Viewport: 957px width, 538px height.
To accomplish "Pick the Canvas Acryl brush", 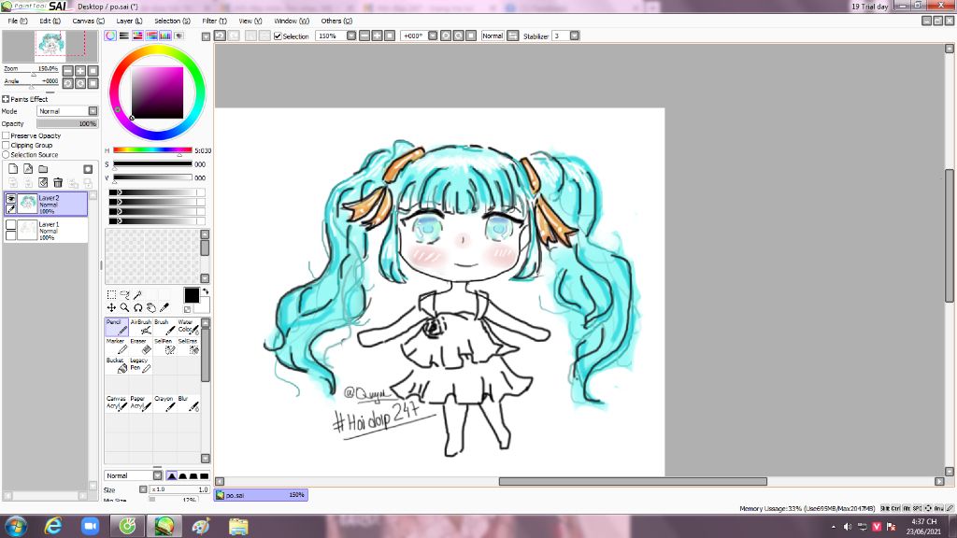I will (x=116, y=403).
